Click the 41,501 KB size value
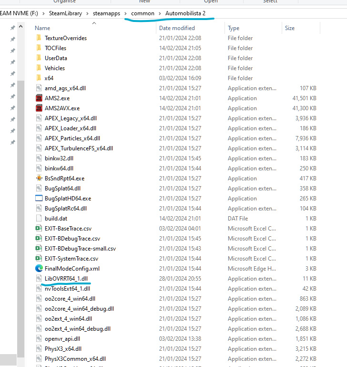Image resolution: width=347 pixels, height=367 pixels. click(x=304, y=98)
